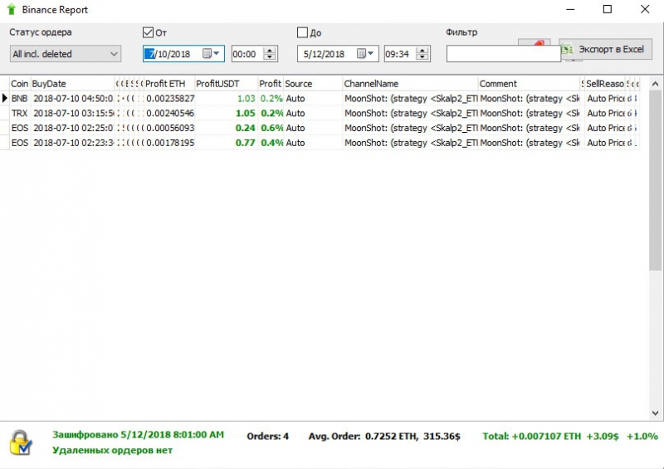This screenshot has width=664, height=469.
Task: Decrease the 00:00 time stepper
Action: coord(269,57)
